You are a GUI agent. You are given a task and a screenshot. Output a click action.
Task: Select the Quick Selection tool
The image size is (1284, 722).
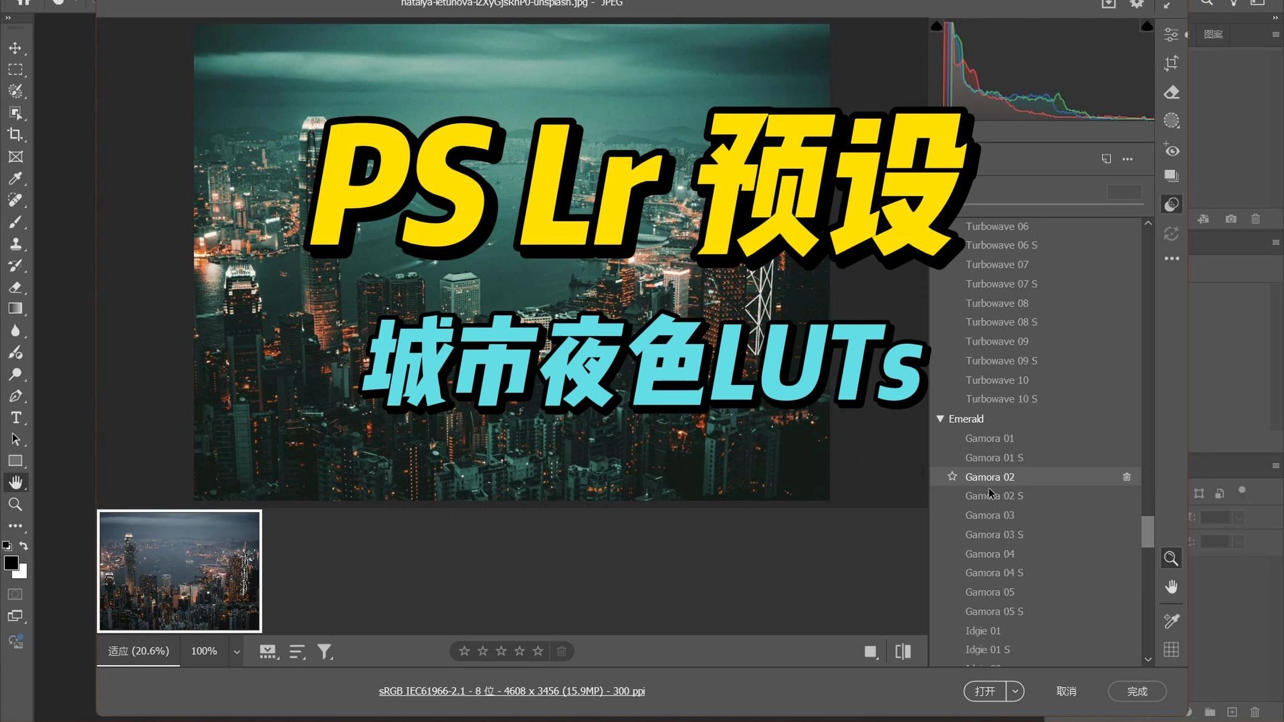pyautogui.click(x=15, y=91)
